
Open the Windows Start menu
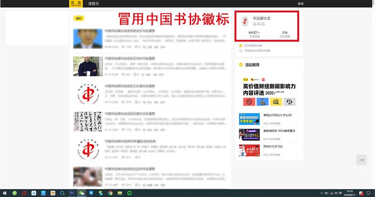click(4, 193)
